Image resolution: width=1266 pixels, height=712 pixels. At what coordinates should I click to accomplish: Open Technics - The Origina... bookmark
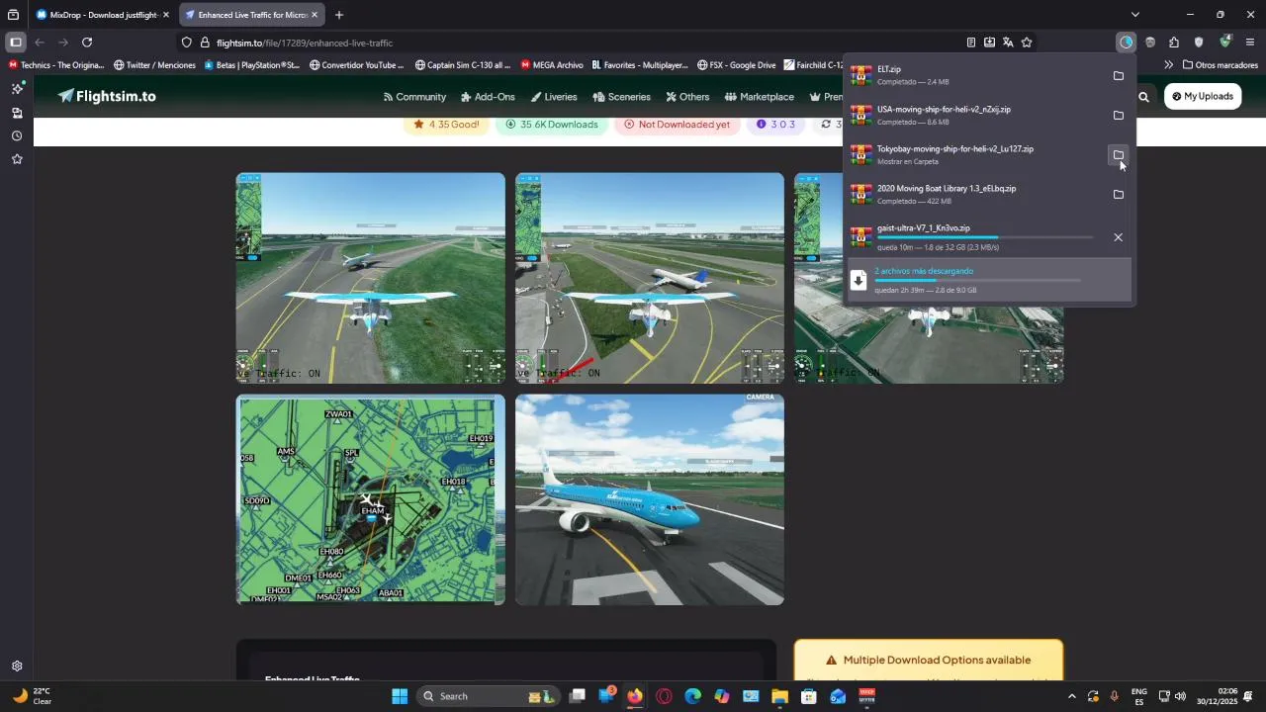tap(56, 65)
